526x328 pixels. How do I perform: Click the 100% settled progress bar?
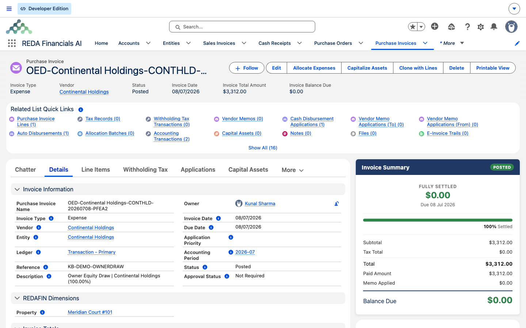point(438,220)
